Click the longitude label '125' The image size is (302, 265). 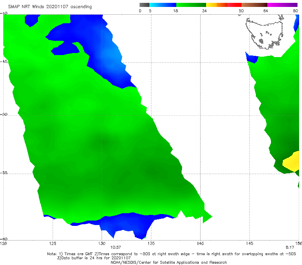click(53, 243)
